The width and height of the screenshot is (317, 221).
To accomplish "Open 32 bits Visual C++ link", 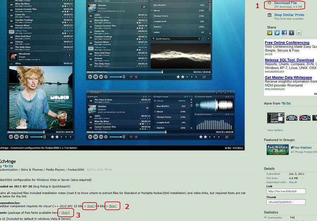I will [91, 206].
